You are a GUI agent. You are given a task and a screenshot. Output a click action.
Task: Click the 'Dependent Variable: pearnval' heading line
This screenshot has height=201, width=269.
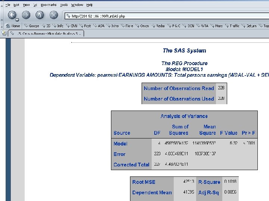160,75
